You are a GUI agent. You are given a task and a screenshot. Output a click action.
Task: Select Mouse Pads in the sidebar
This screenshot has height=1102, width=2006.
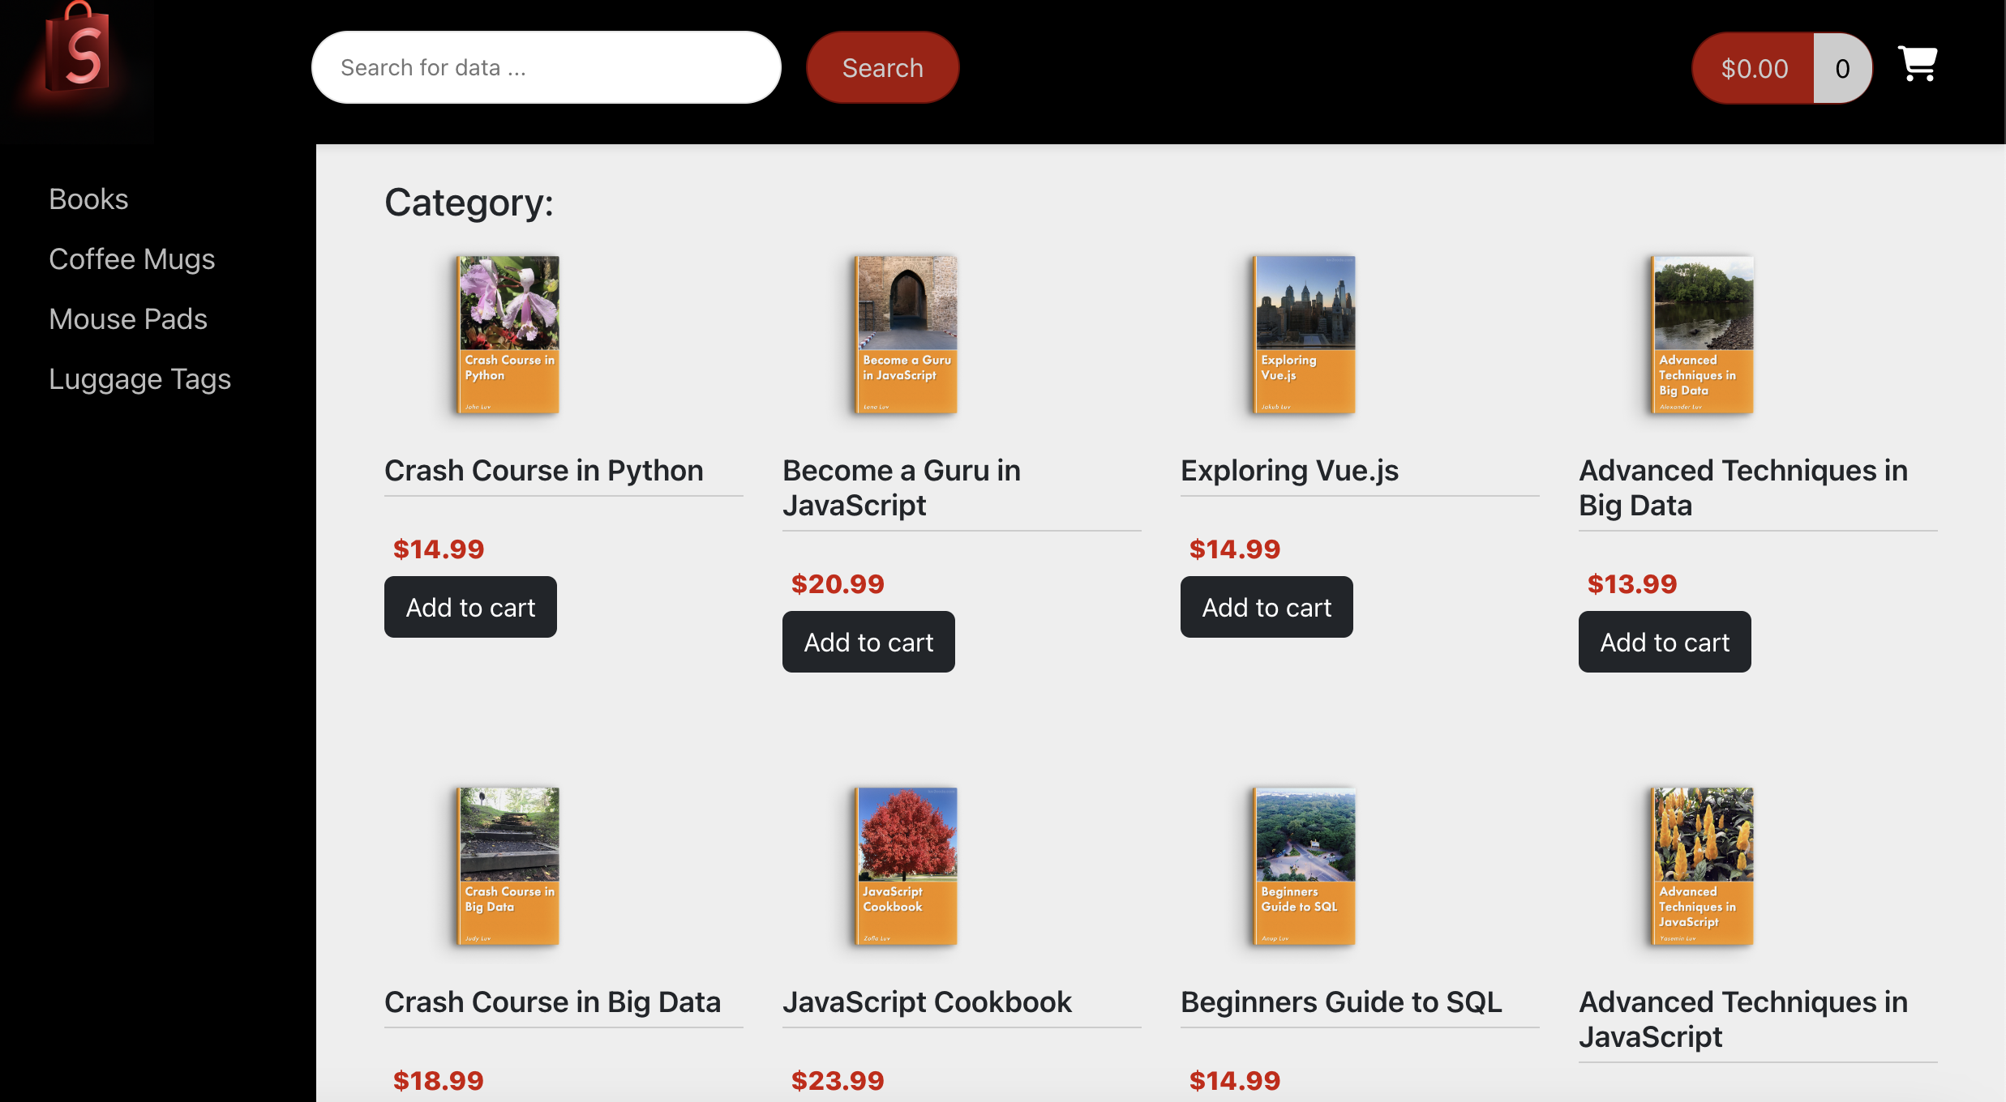[128, 318]
